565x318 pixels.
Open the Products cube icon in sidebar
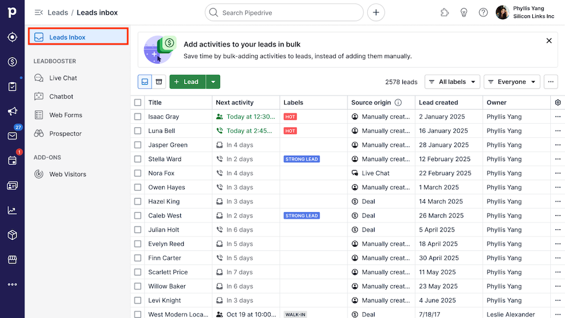click(x=12, y=235)
